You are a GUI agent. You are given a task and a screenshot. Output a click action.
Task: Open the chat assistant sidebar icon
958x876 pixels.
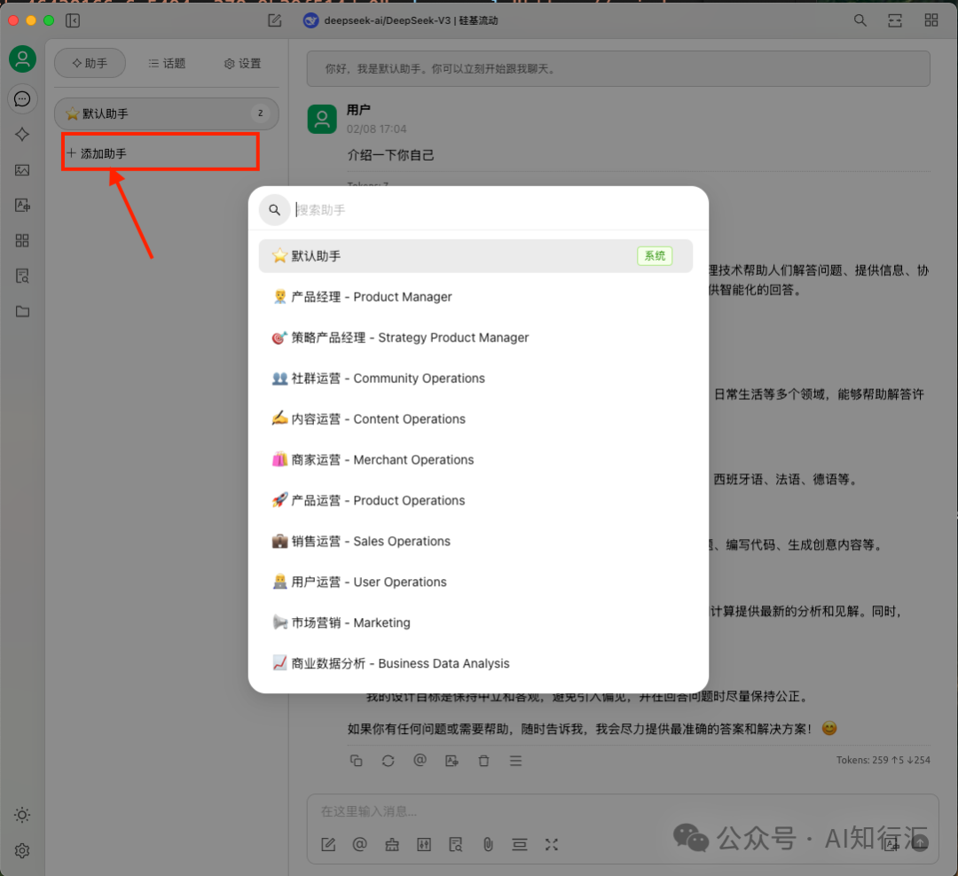[22, 99]
